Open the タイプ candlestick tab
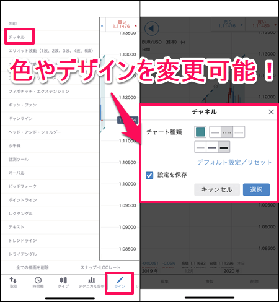 [63, 282]
